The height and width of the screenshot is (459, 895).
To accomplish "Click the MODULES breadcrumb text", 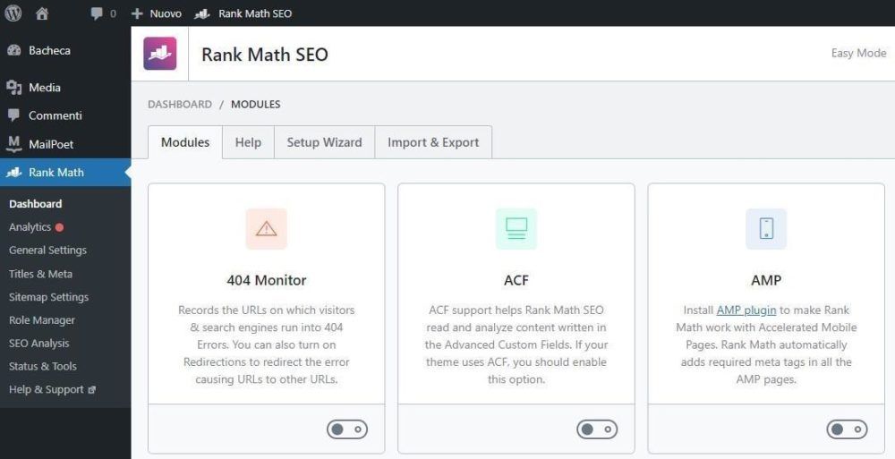I will 256,105.
